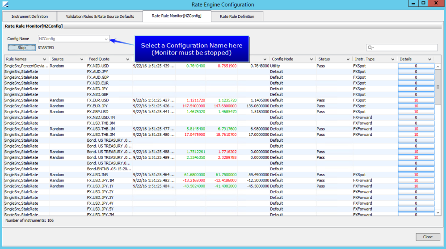Select the FX.NZD.USD.TN feed quote cell
The image size is (446, 249).
[109, 117]
